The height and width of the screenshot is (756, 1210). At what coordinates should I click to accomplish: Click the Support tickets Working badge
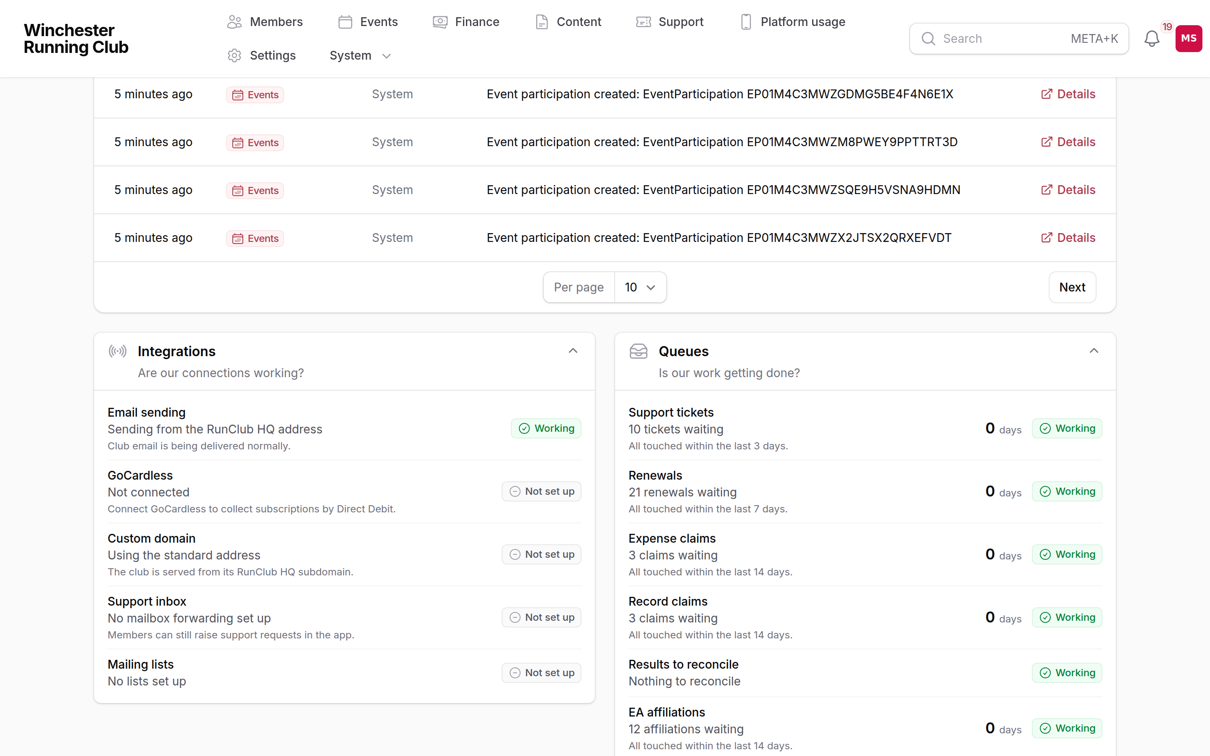[x=1067, y=428]
